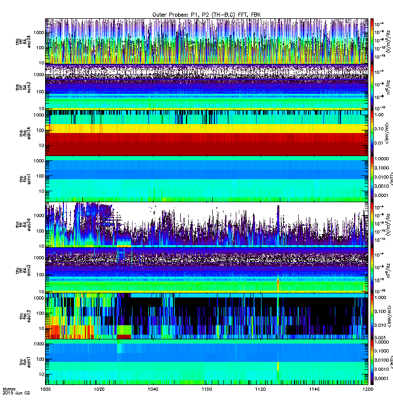
Task: Click the 'thc fbk edc12' y-axis label
Action: tap(25, 316)
